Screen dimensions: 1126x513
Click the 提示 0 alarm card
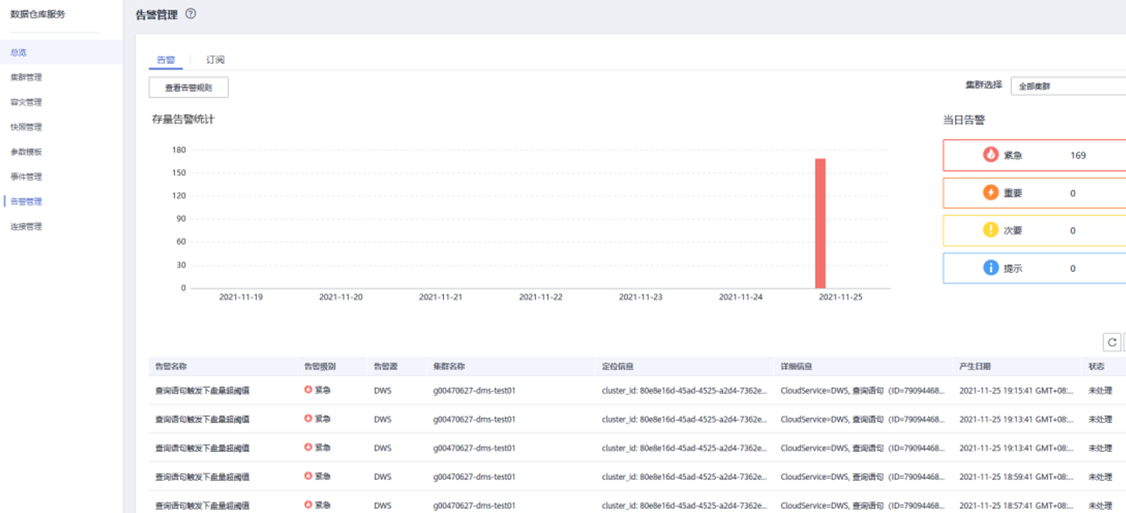[x=1034, y=268]
